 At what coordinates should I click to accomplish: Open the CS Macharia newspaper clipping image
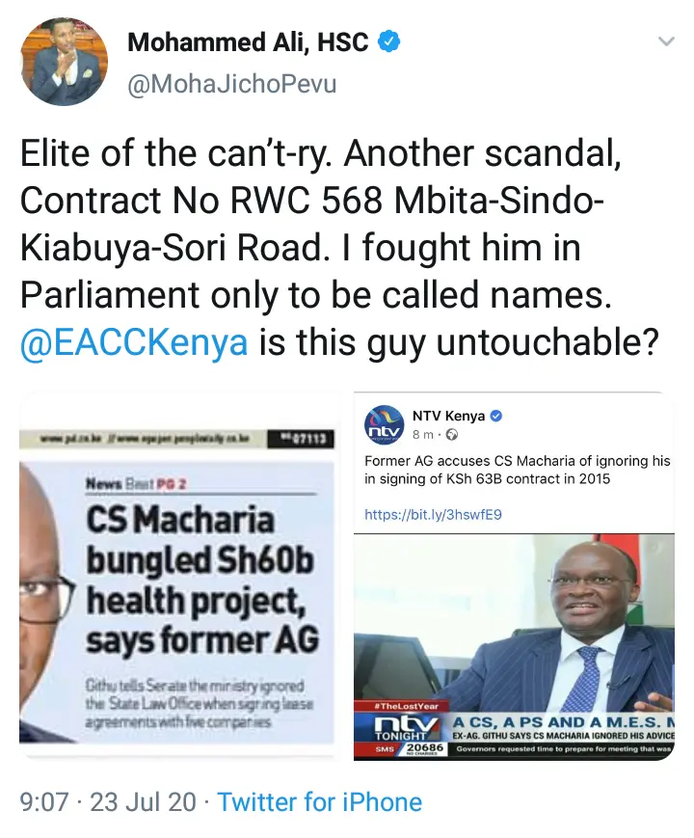click(176, 575)
